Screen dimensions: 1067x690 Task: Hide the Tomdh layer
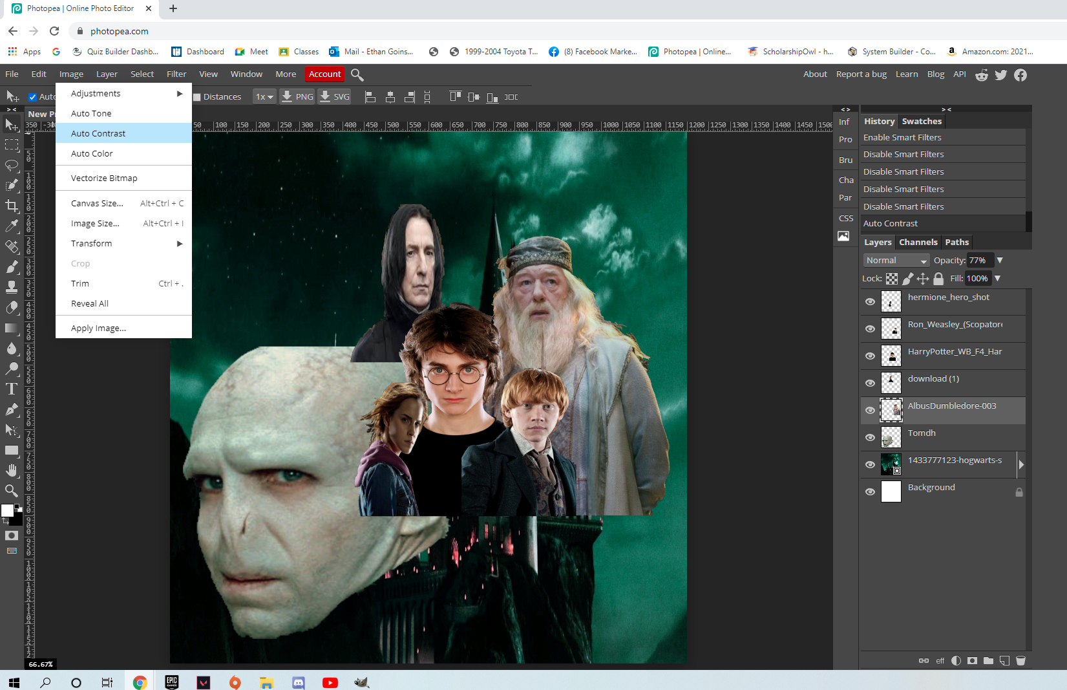[x=870, y=437]
